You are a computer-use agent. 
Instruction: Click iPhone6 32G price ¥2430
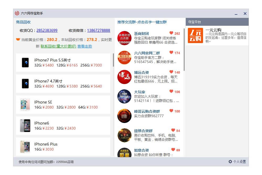(x=70, y=128)
